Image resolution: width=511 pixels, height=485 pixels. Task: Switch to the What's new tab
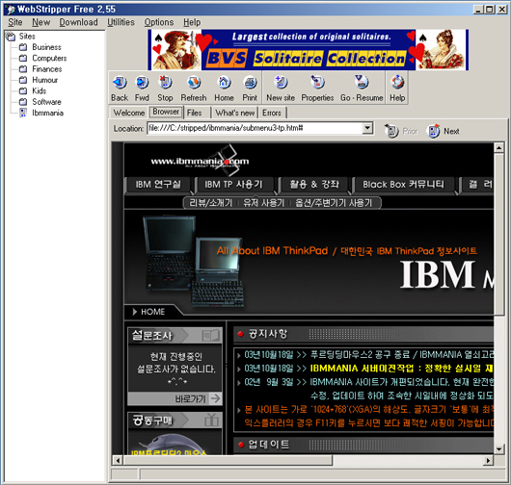235,113
